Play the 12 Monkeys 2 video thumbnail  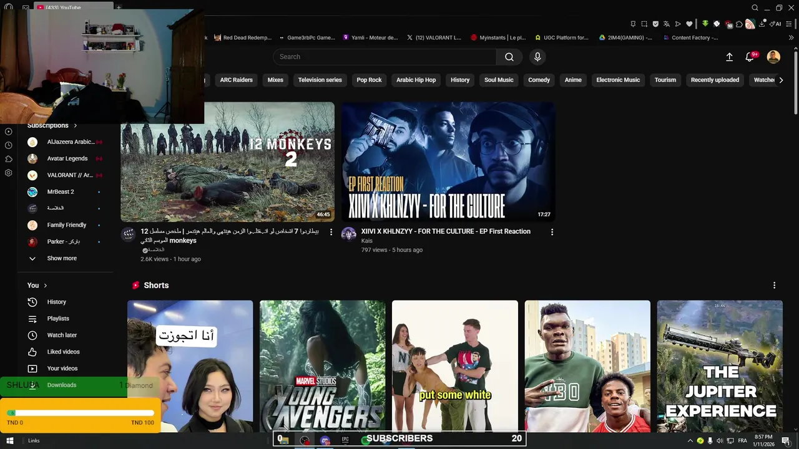[227, 162]
